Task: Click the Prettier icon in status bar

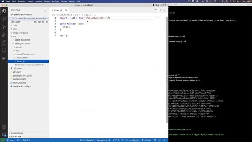Action: [155, 140]
